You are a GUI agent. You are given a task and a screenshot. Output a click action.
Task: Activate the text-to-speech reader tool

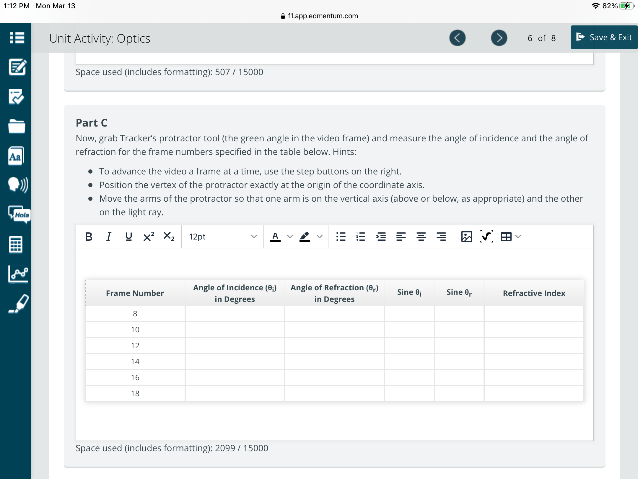(x=18, y=185)
